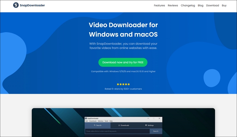This screenshot has width=237, height=137.
Task: Open the Search tab in app preview
Action: pyautogui.click(x=98, y=125)
